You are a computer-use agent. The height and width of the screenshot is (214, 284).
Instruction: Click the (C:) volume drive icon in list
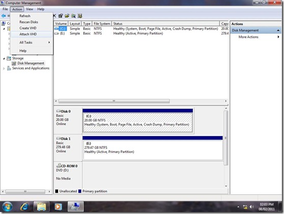56,29
